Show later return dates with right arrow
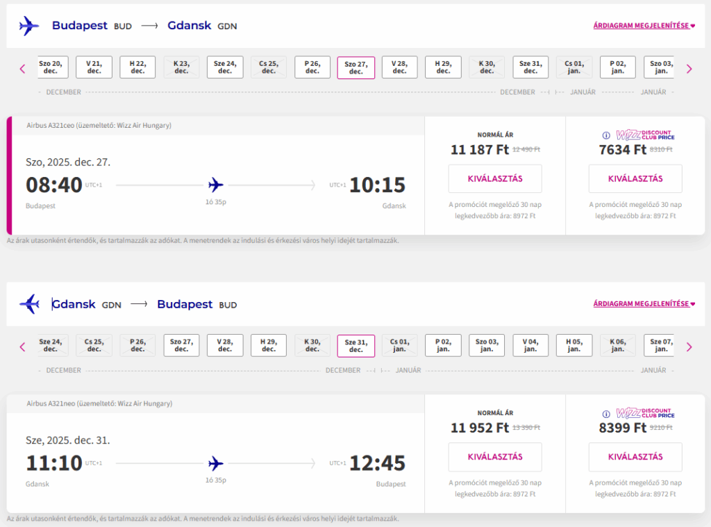The height and width of the screenshot is (527, 711). [689, 346]
